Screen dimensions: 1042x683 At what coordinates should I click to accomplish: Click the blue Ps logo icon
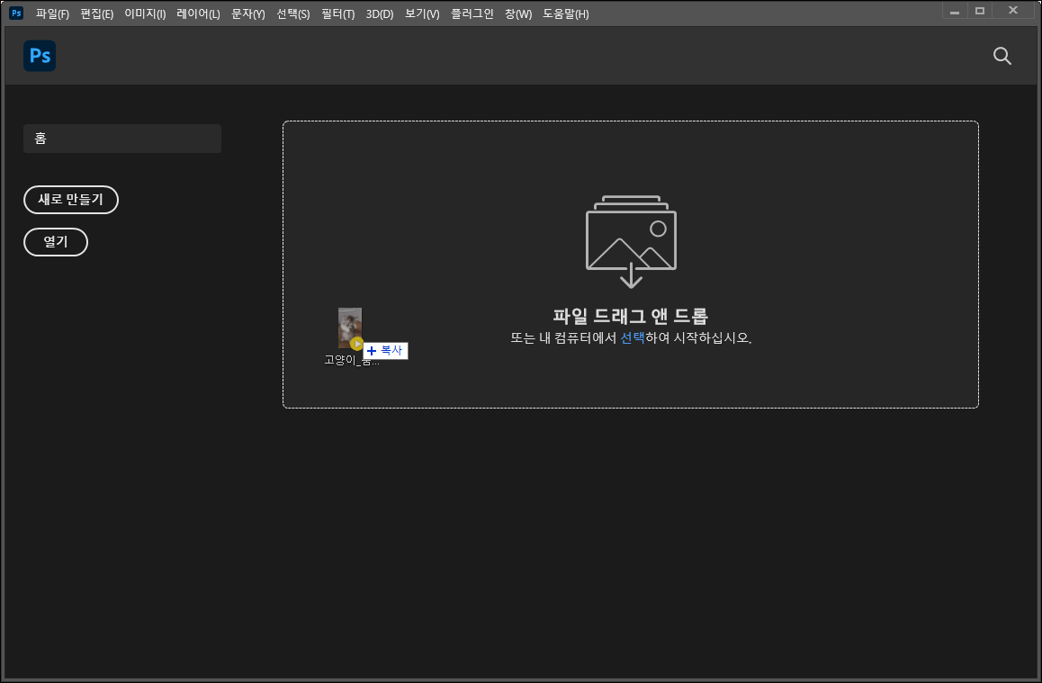pos(39,55)
